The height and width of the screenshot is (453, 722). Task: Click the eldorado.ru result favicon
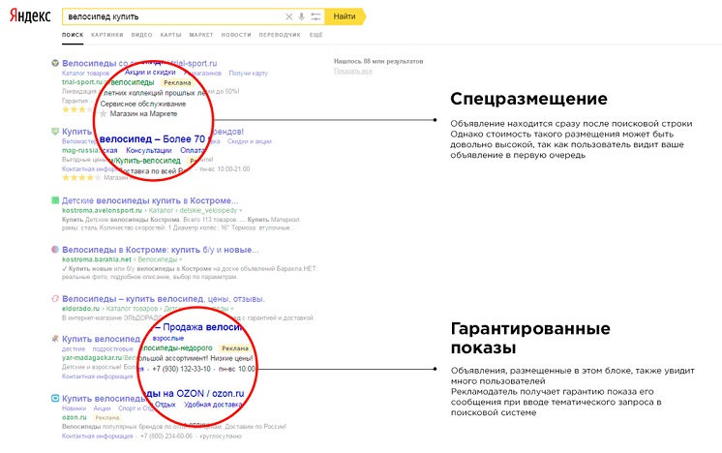click(x=55, y=299)
